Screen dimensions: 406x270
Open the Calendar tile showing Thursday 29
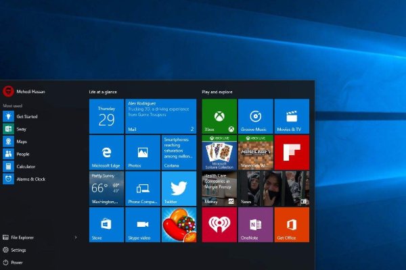[x=107, y=116]
